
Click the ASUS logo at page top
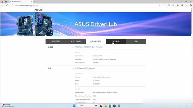pyautogui.click(x=39, y=10)
